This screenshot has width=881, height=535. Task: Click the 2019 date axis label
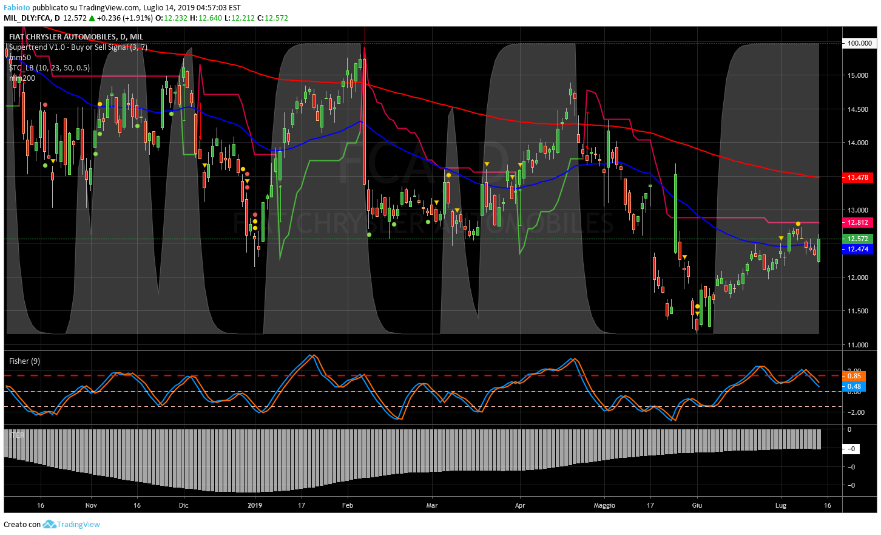(x=255, y=505)
